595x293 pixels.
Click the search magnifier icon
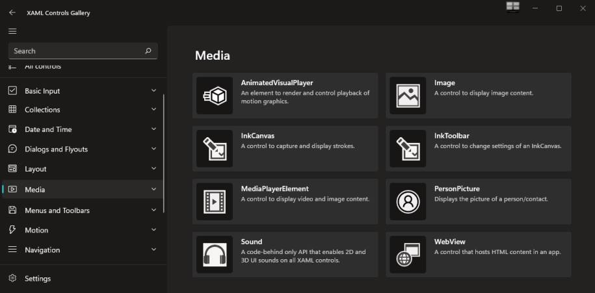pos(148,51)
